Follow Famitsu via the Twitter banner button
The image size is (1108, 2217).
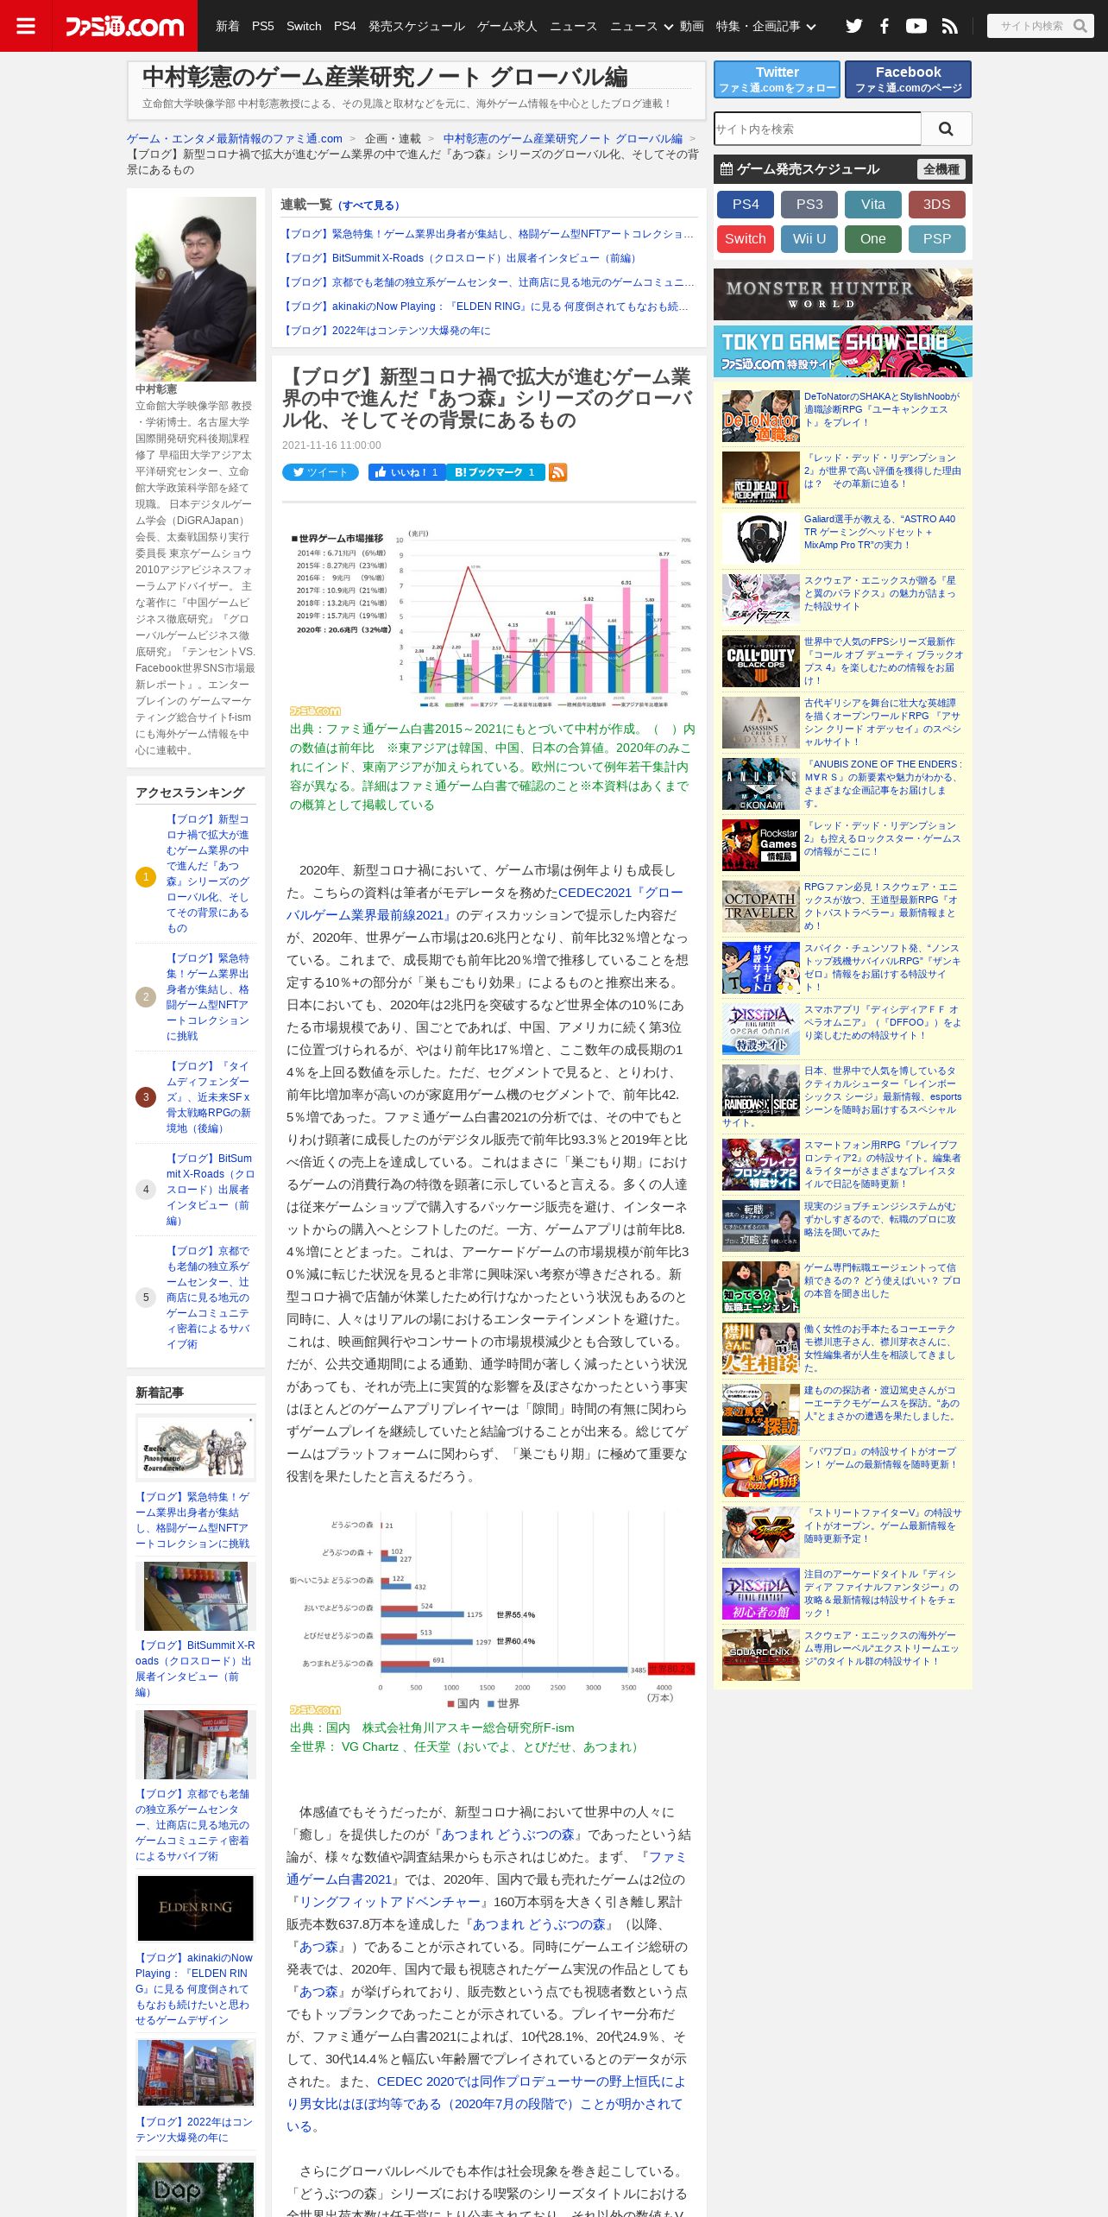pyautogui.click(x=777, y=79)
